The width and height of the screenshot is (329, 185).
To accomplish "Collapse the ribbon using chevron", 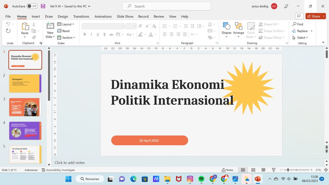I will point(323,42).
